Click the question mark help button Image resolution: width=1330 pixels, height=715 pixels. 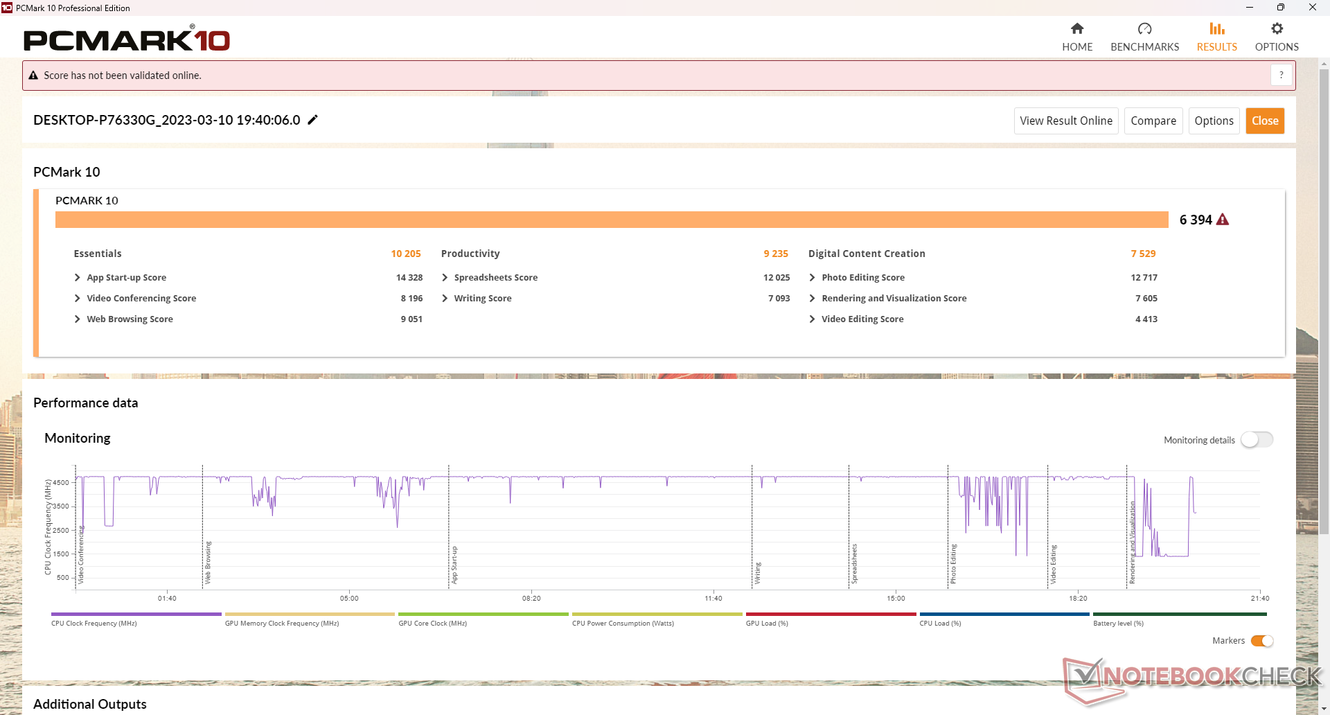point(1281,75)
